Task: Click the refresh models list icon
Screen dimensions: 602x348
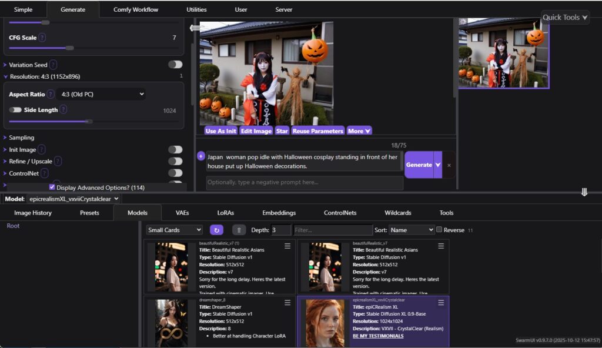Action: tap(216, 230)
